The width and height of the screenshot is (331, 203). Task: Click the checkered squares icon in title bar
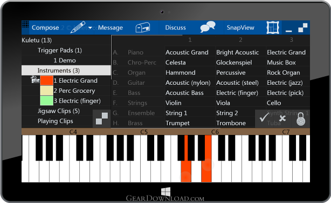pyautogui.click(x=303, y=27)
